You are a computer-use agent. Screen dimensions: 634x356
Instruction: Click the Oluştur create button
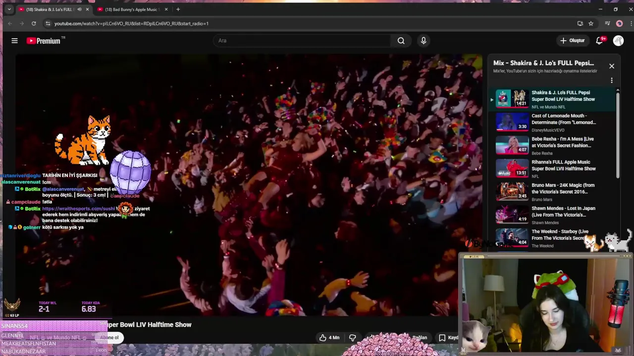pyautogui.click(x=572, y=41)
